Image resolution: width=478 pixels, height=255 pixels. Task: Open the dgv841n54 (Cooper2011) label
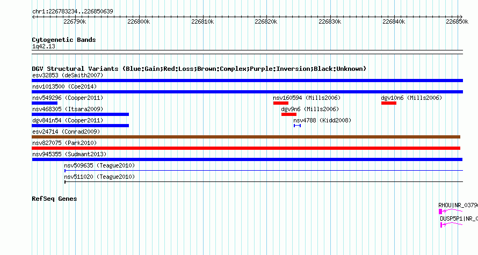pyautogui.click(x=68, y=120)
